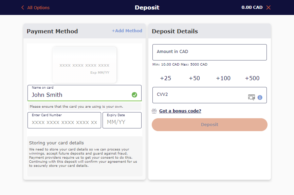Select the Expiry Date field
The width and height of the screenshot is (294, 195).
(x=122, y=120)
